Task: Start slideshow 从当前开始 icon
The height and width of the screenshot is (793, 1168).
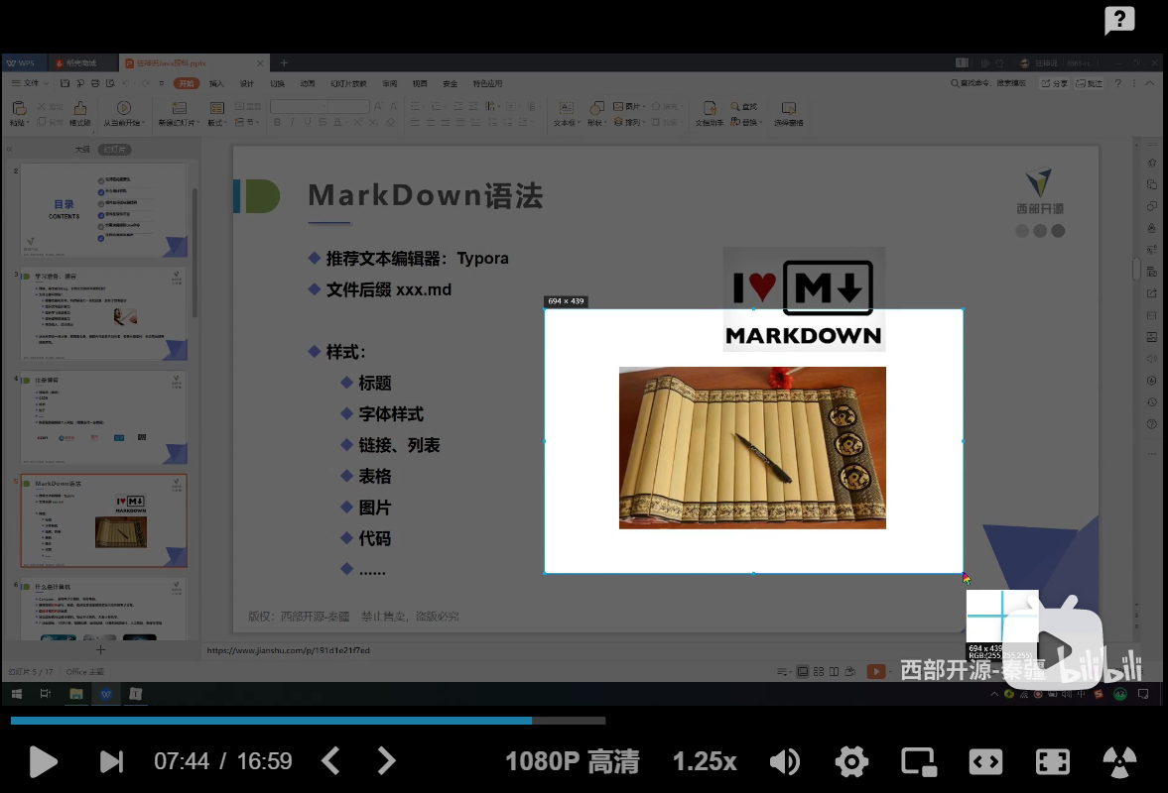Action: (x=124, y=109)
